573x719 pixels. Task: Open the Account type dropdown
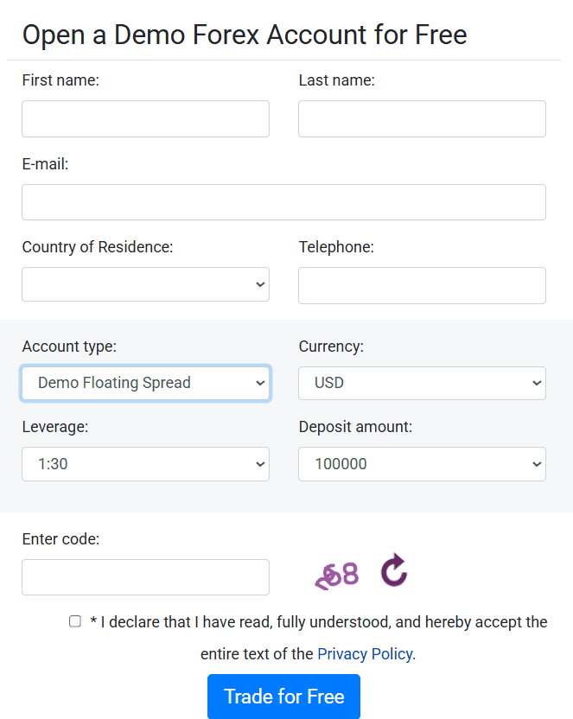click(145, 383)
